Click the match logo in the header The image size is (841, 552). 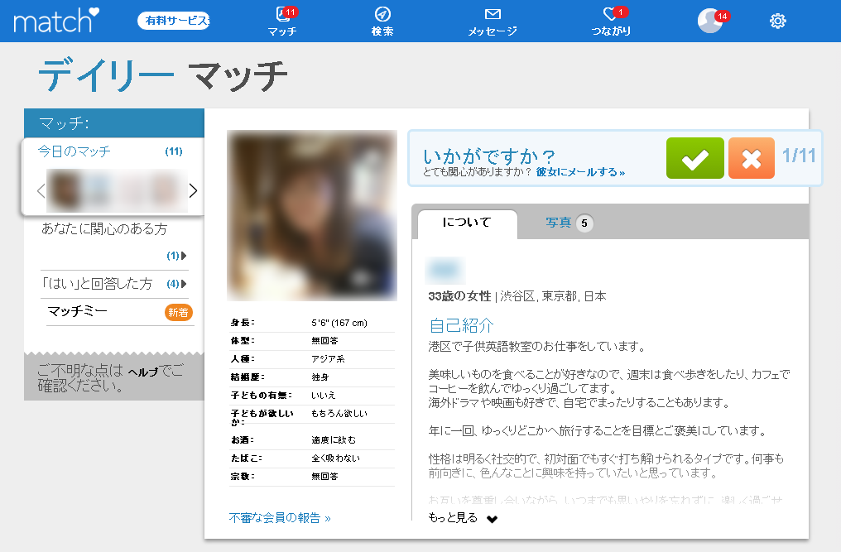[x=56, y=20]
